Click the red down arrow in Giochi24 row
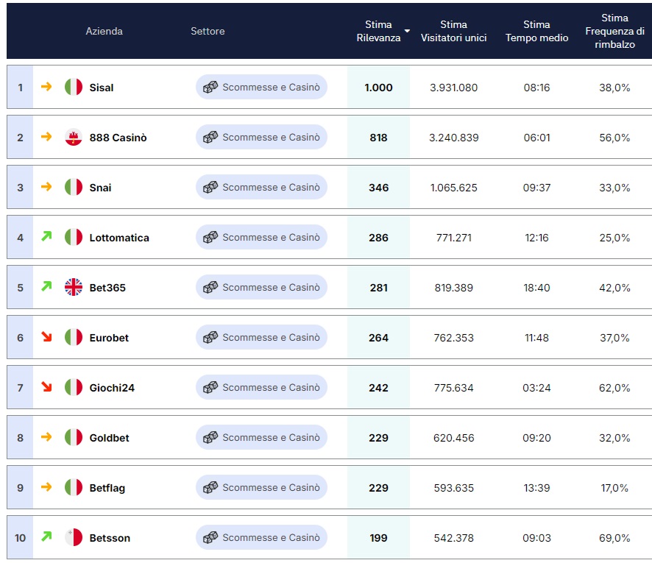 tap(46, 386)
